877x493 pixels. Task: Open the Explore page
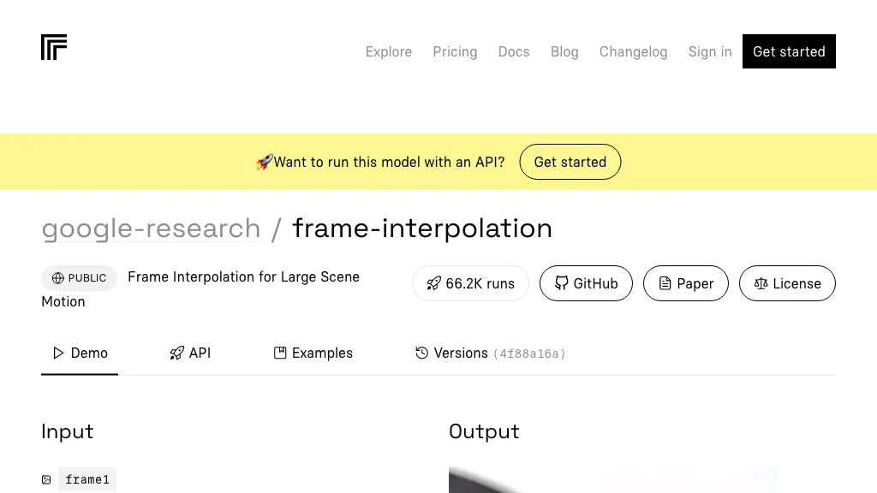tap(389, 51)
